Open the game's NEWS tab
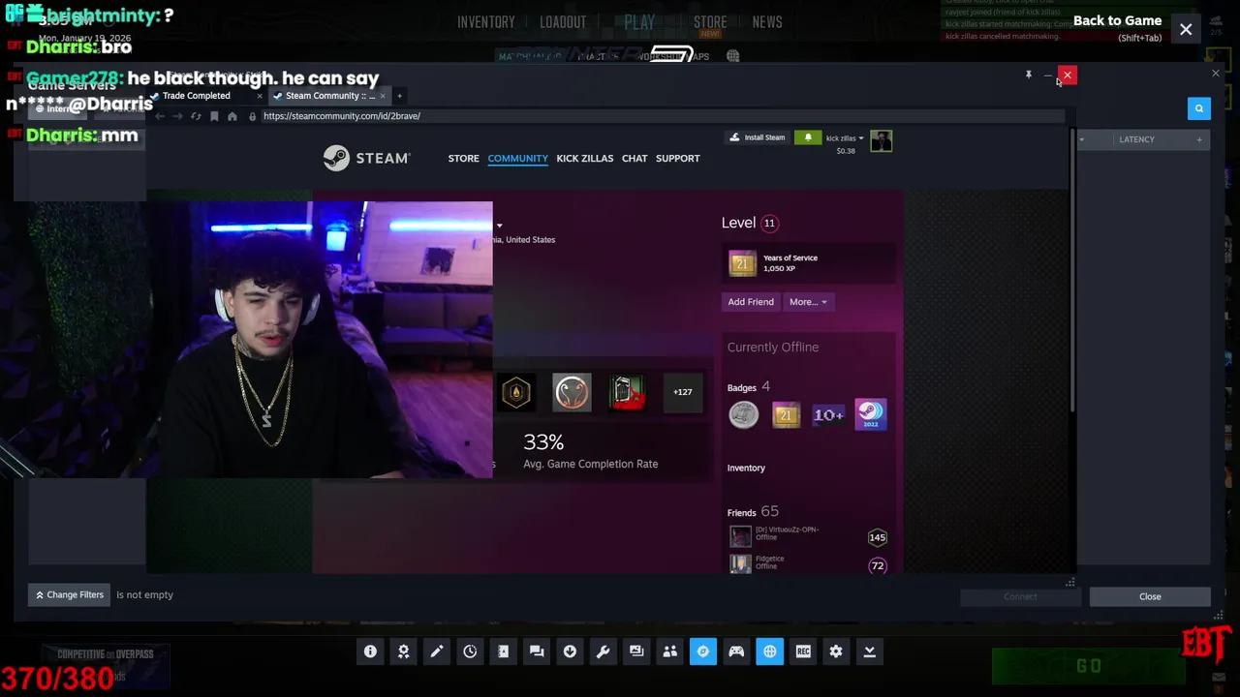The image size is (1240, 697). pyautogui.click(x=767, y=22)
